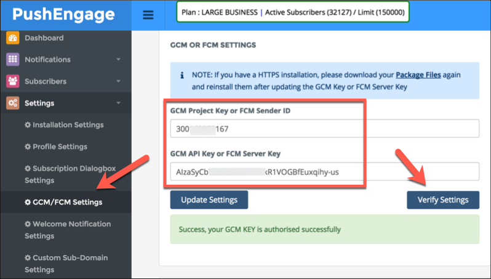The image size is (491, 279).
Task: Click gear icon beside Profile Settings
Action: [x=28, y=147]
